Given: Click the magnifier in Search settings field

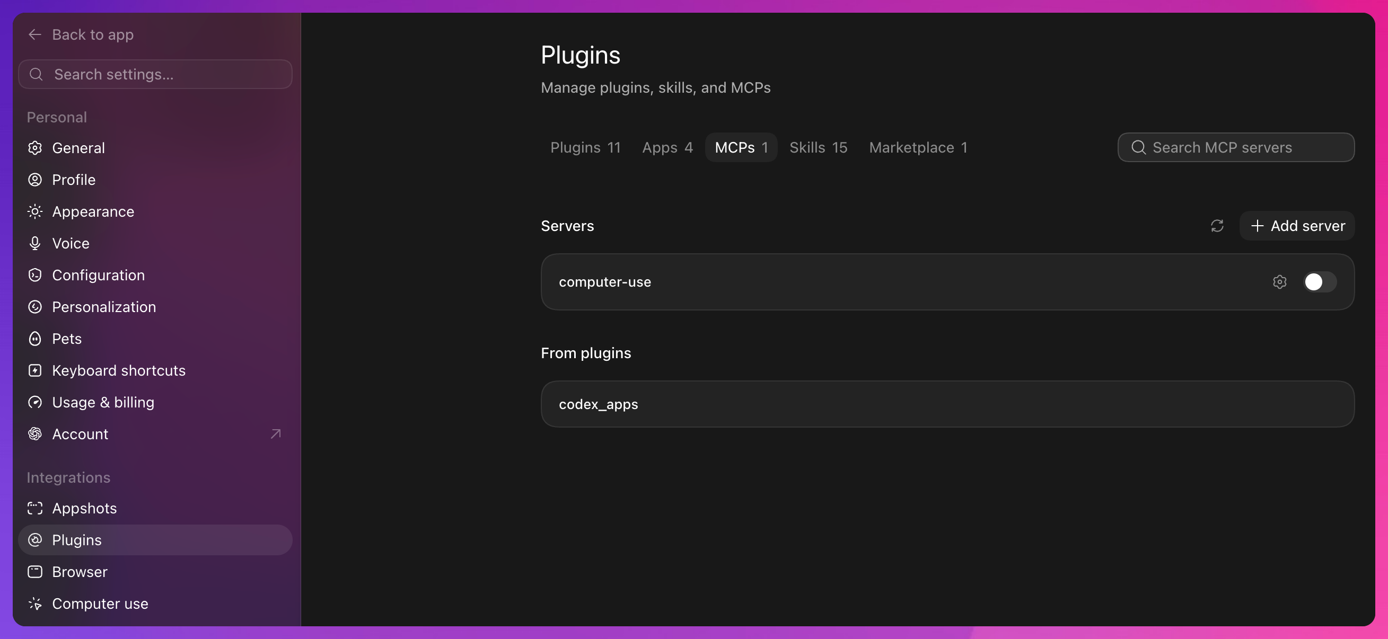Looking at the screenshot, I should tap(36, 74).
